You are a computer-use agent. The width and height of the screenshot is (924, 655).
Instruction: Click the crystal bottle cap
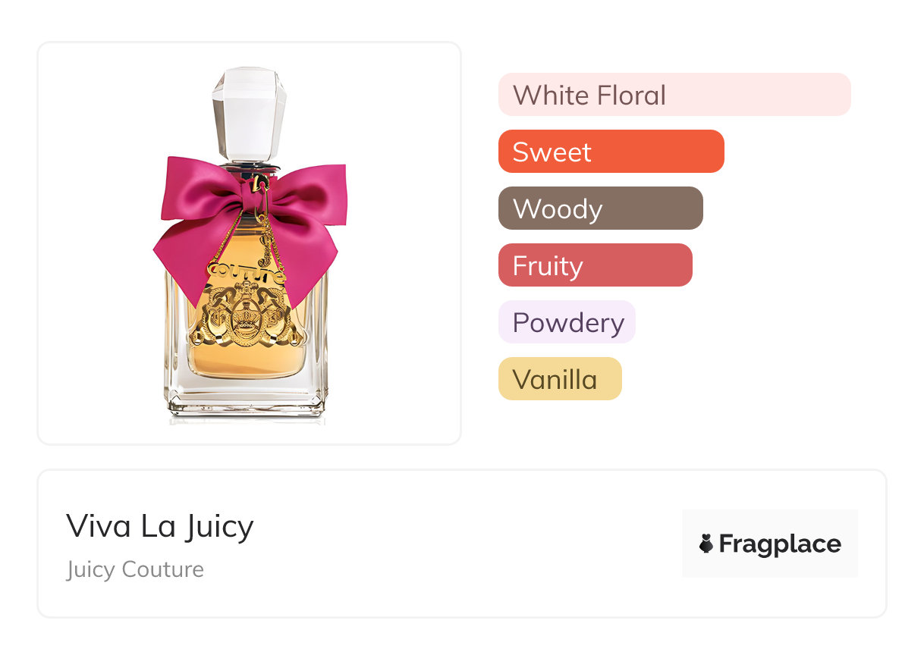(x=248, y=114)
